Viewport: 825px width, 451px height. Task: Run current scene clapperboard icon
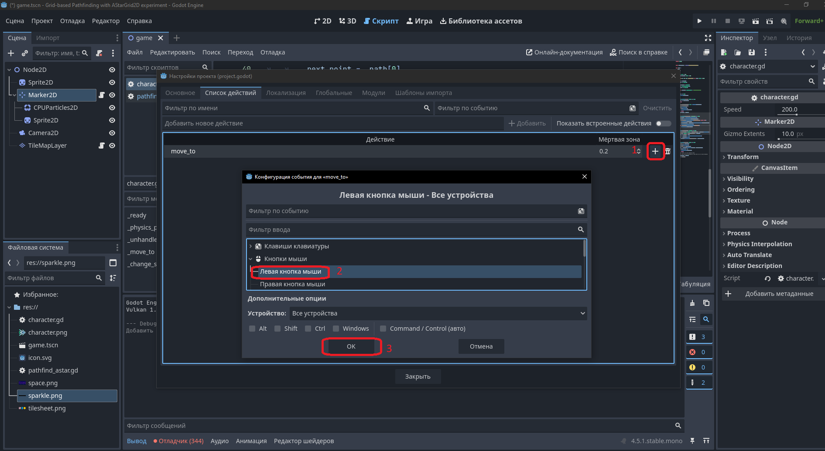coord(756,21)
